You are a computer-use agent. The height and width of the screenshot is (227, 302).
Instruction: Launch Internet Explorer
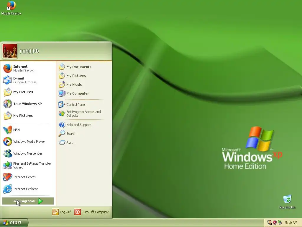tap(29, 189)
